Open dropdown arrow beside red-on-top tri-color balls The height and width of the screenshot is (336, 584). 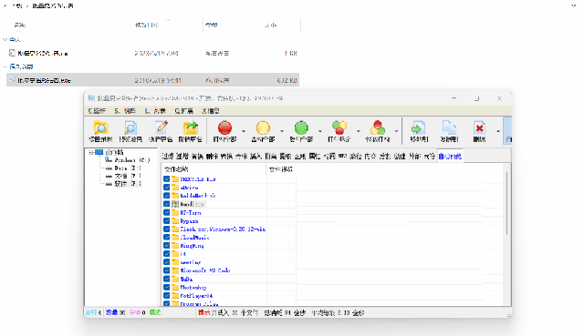pos(396,131)
